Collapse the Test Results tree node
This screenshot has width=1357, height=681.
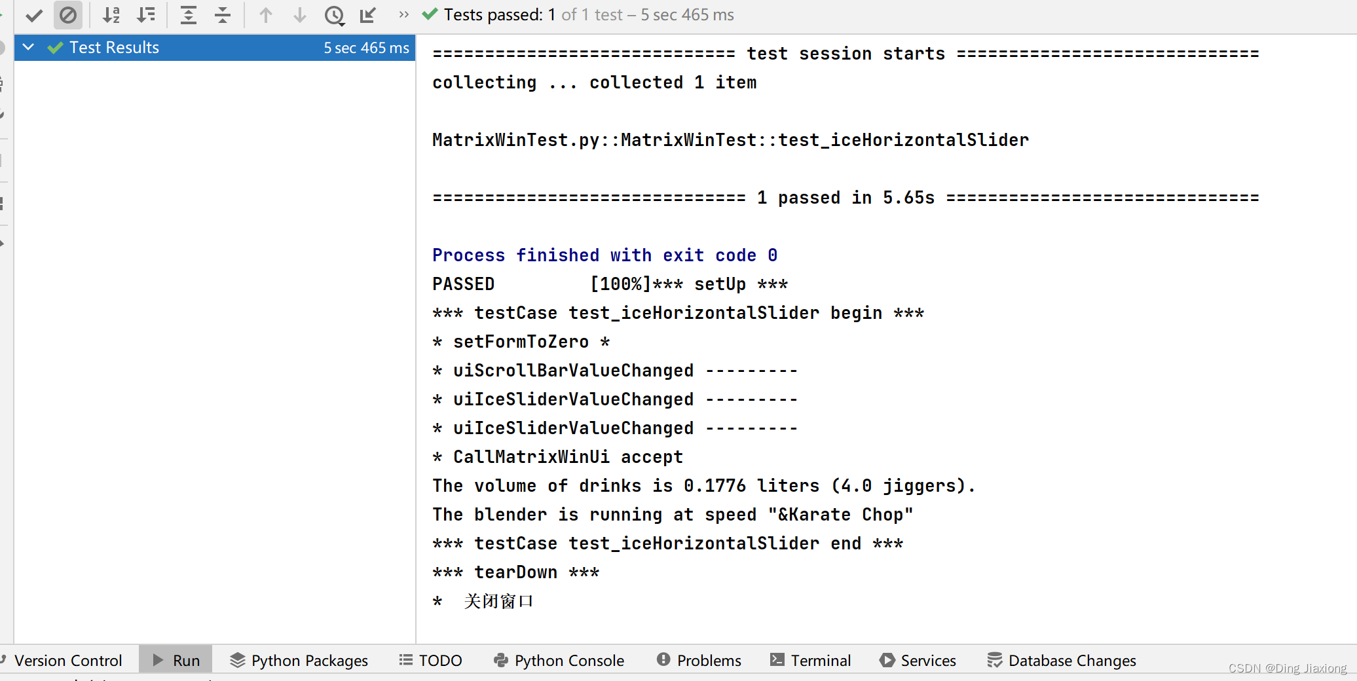[28, 47]
